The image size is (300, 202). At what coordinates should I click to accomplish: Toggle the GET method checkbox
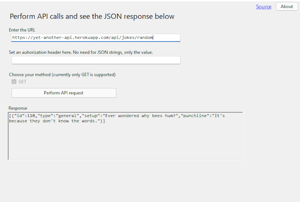(x=14, y=82)
